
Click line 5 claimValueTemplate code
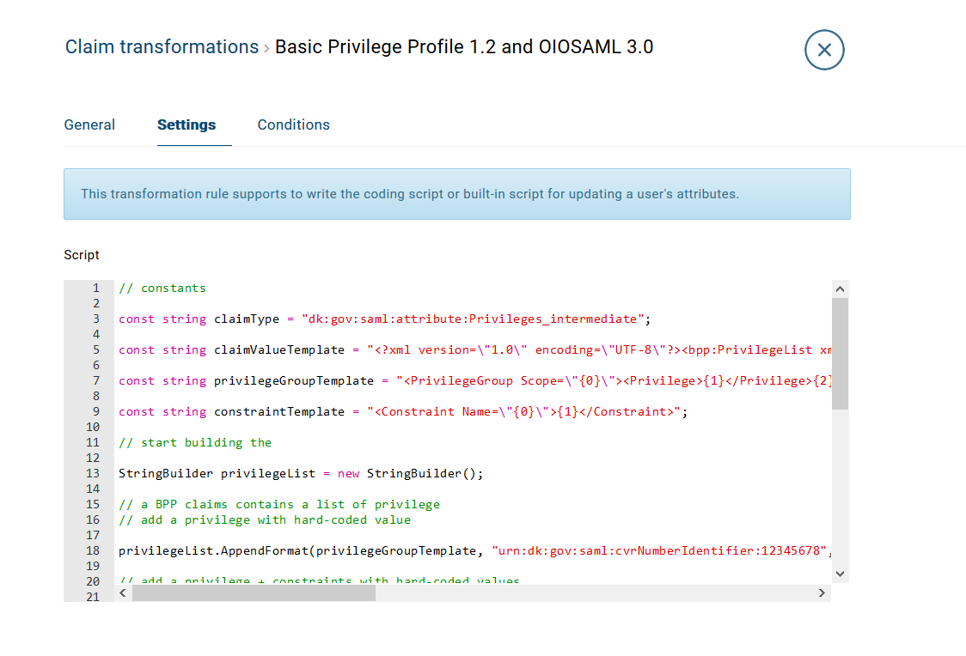click(x=474, y=350)
